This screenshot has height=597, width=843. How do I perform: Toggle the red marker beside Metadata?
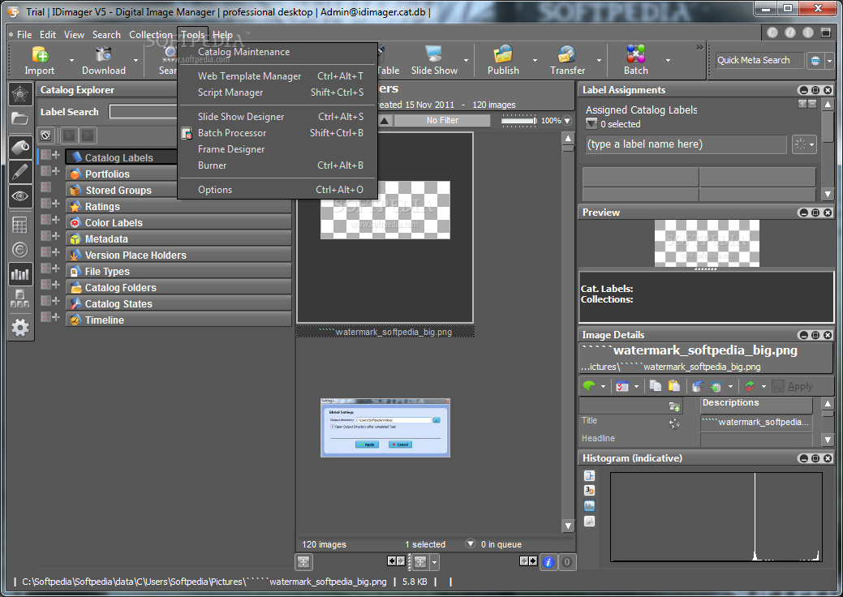point(45,235)
